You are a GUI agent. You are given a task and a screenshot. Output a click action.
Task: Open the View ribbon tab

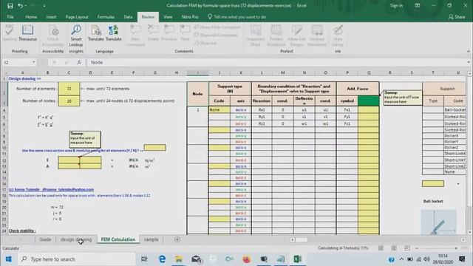(168, 17)
